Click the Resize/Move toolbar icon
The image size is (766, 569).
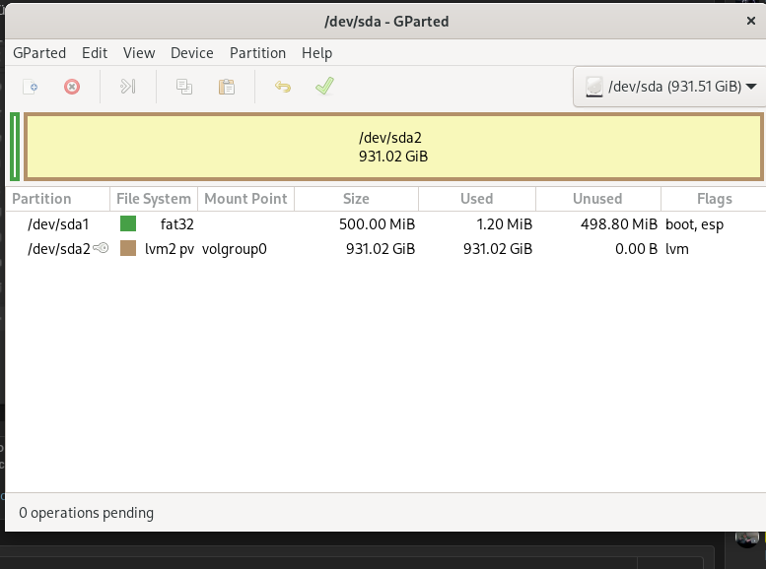(127, 87)
